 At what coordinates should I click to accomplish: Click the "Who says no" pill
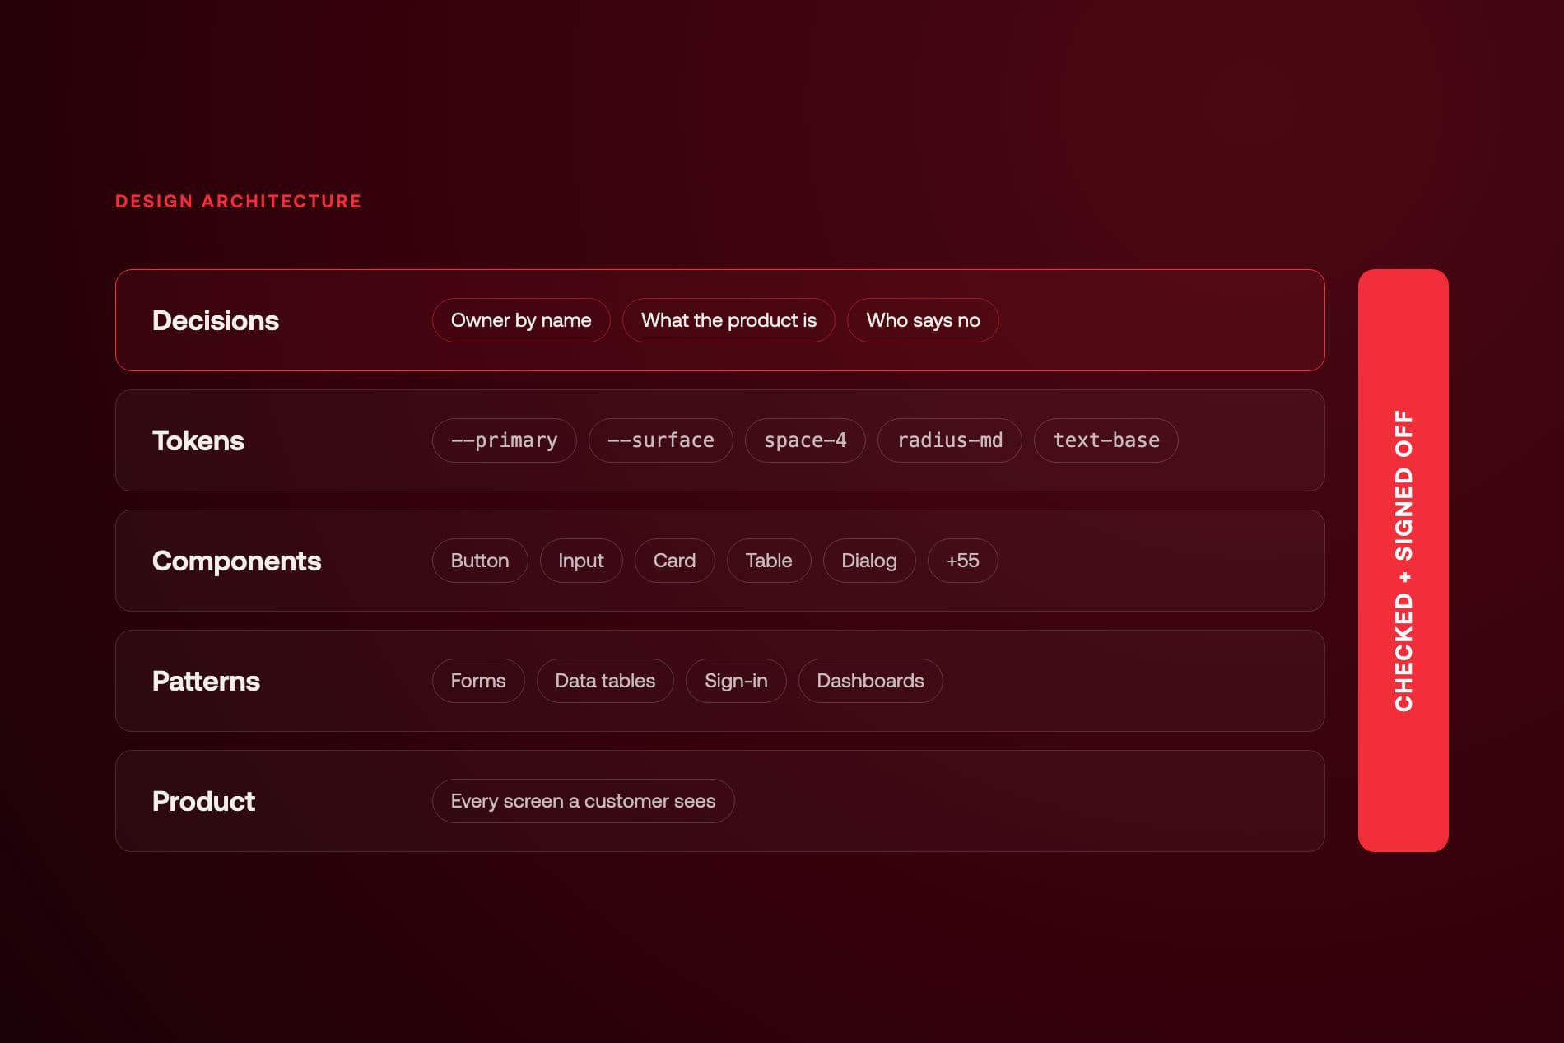(x=923, y=320)
